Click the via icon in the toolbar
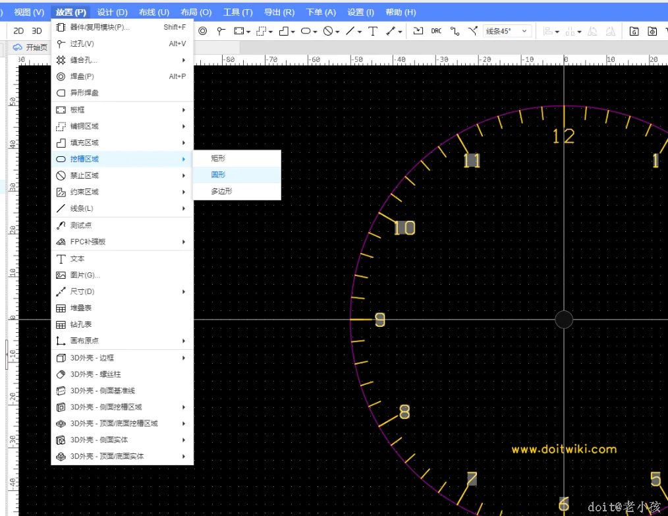668x516 pixels. coord(221,31)
